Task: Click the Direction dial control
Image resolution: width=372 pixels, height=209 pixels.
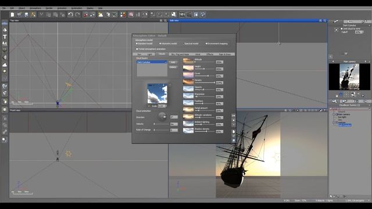Action: pos(162,117)
